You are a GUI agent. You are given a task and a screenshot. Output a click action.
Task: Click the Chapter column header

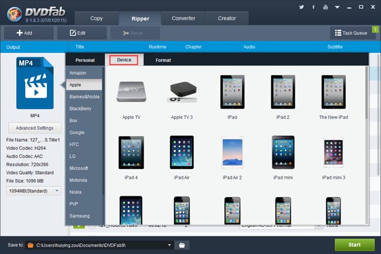tap(193, 47)
